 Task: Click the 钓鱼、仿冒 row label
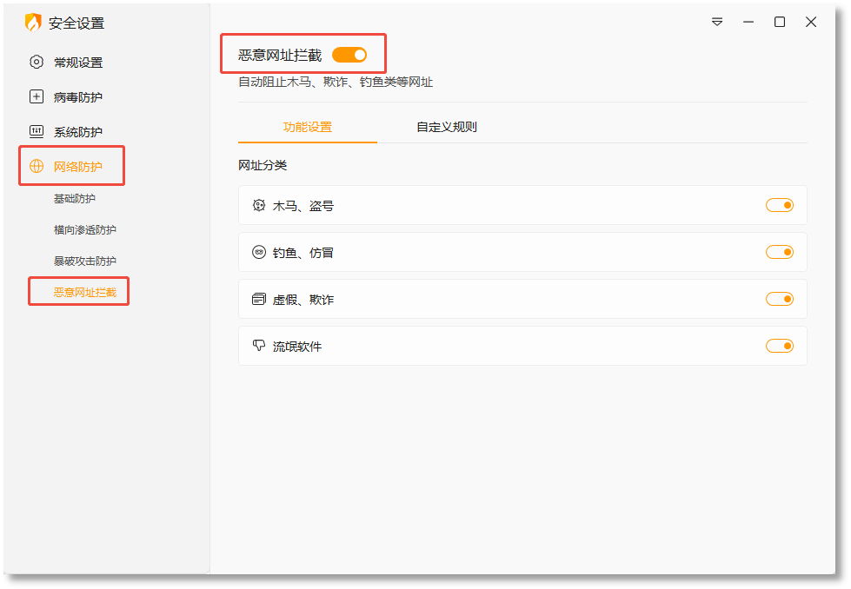pos(303,253)
